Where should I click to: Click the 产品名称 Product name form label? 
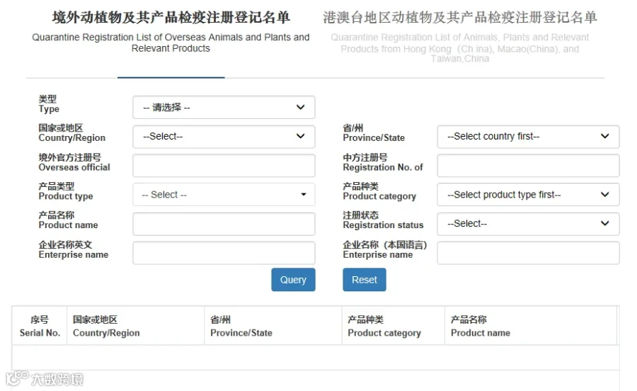coord(68,220)
